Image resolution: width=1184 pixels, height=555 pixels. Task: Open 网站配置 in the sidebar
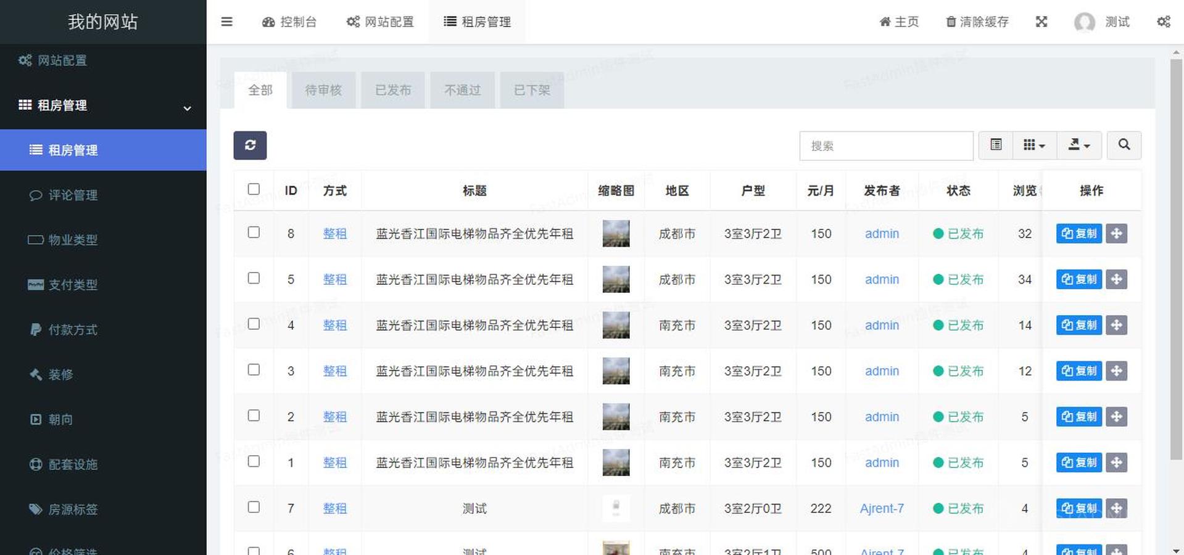(103, 60)
